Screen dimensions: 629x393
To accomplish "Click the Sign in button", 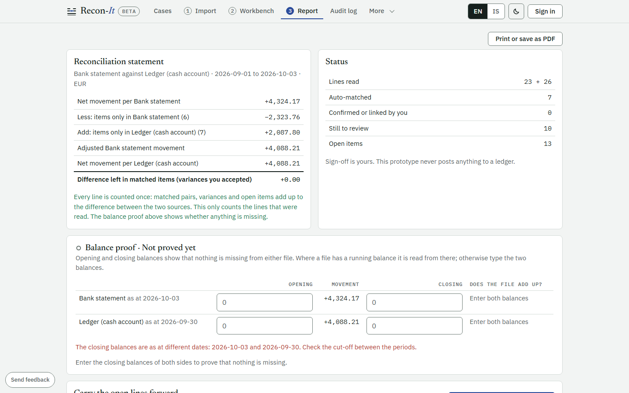I will [545, 11].
